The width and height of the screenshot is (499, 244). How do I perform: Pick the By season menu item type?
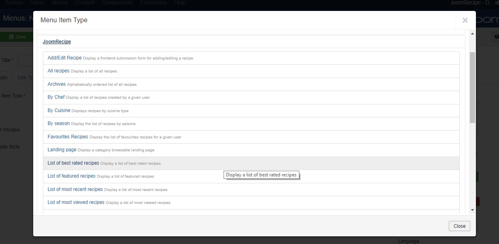(x=251, y=124)
